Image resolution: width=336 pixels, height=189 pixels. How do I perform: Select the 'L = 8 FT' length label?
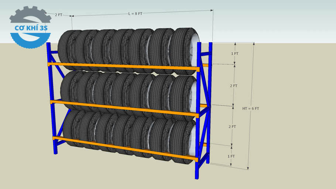pyautogui.click(x=135, y=13)
